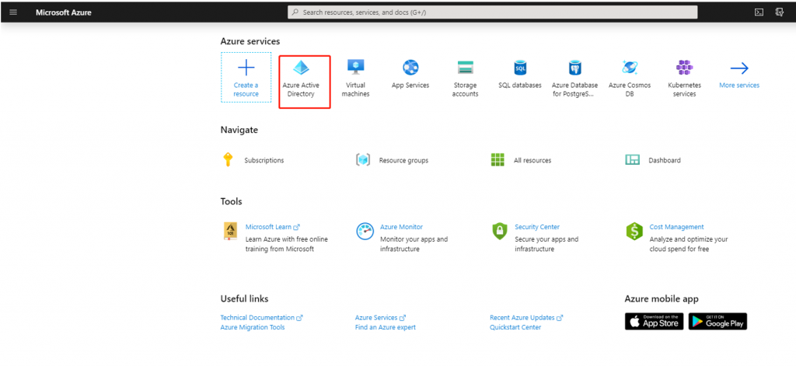This screenshot has height=366, width=796.
Task: Click the 'Analyze and optimize your cloud spend' description
Action: pyautogui.click(x=689, y=244)
